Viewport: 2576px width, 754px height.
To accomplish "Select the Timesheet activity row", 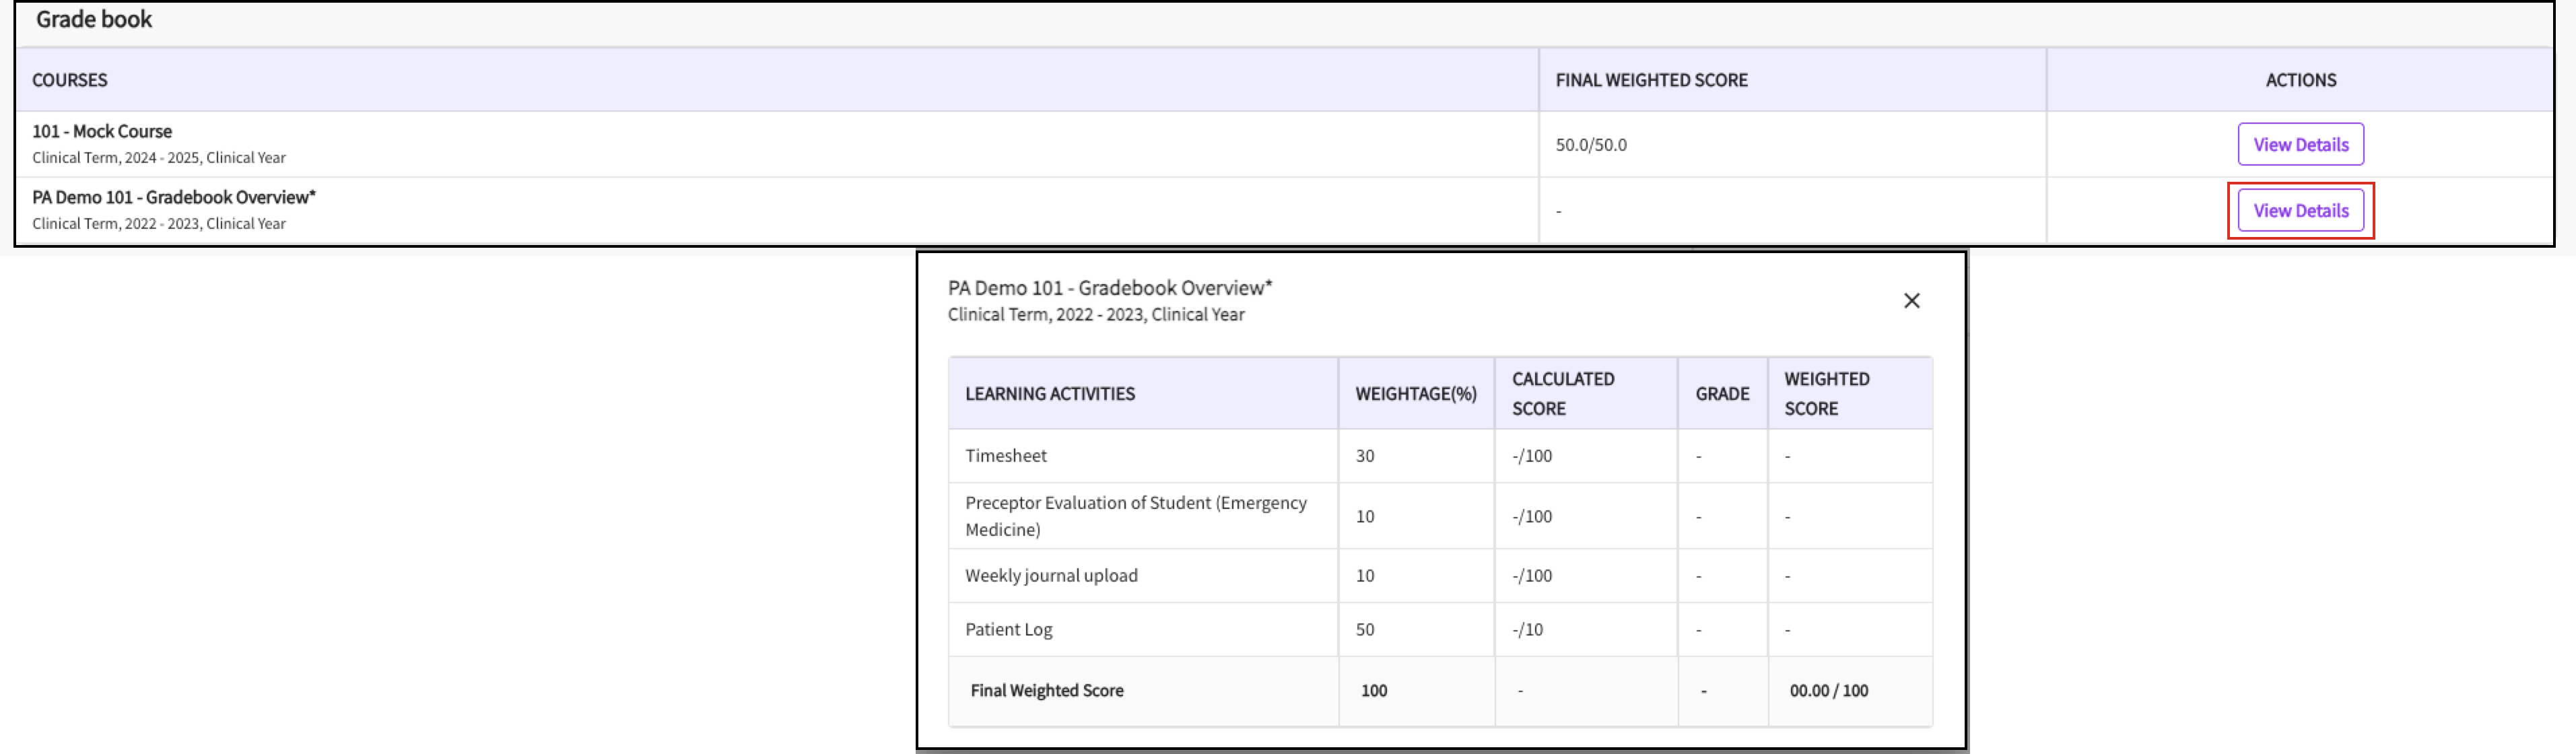I will coord(1006,456).
